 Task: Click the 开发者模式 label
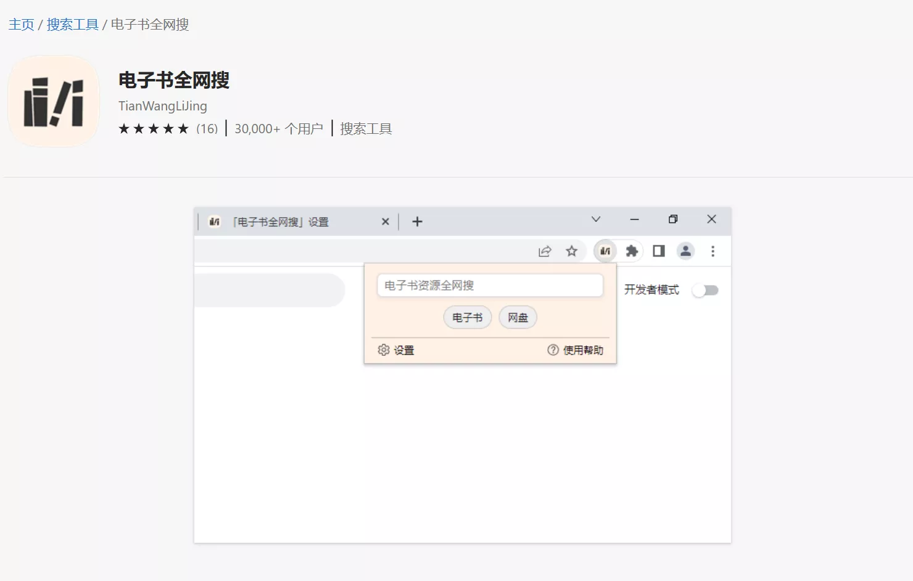pyautogui.click(x=651, y=290)
